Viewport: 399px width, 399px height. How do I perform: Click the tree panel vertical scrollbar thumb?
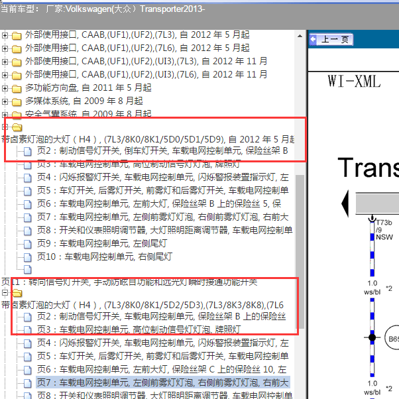pyautogui.click(x=300, y=251)
